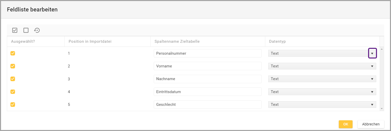Click the Eintrittsdatum column name field
This screenshot has width=391, height=131.
click(x=207, y=92)
